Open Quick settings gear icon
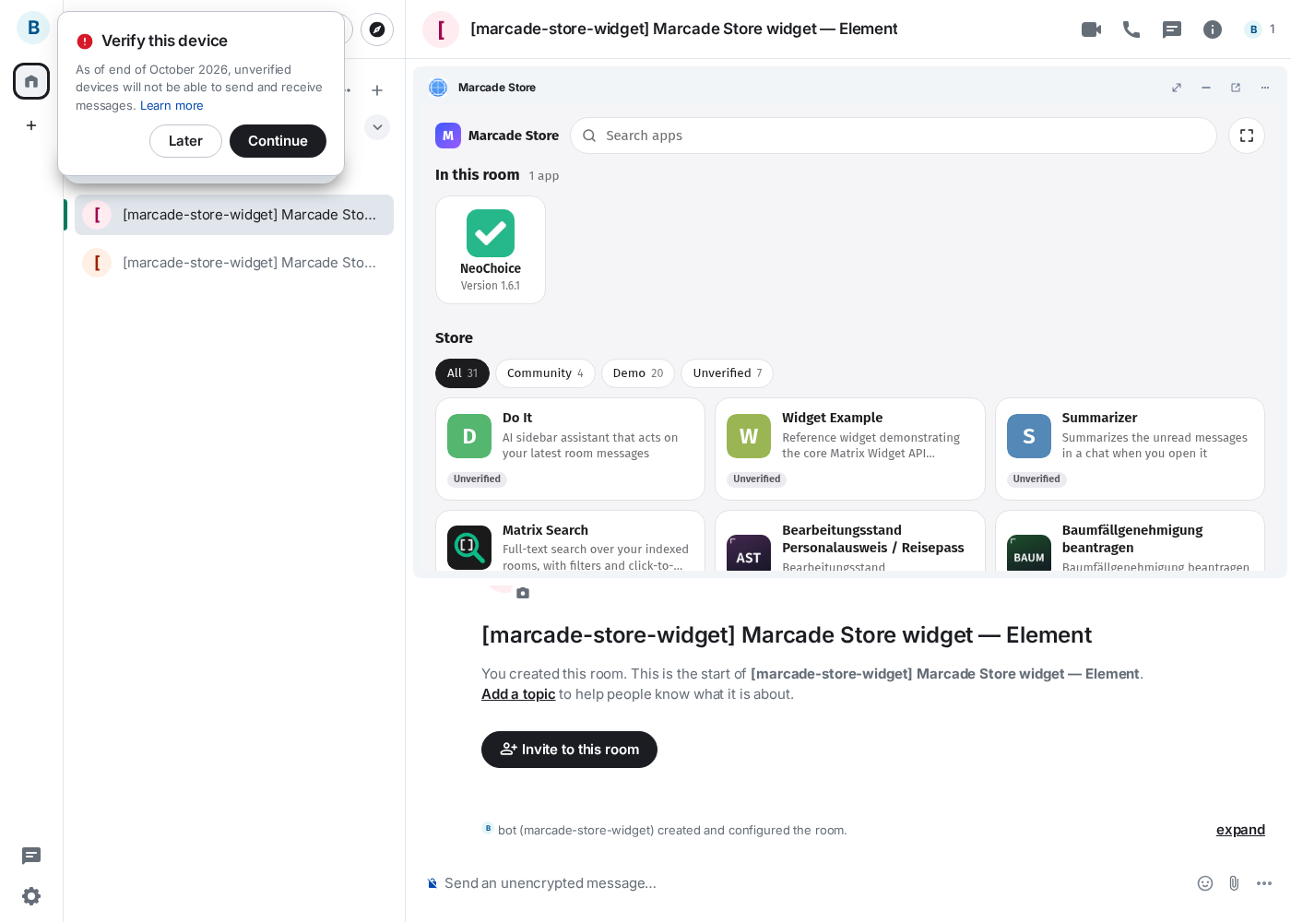Image resolution: width=1291 pixels, height=922 pixels. [31, 896]
